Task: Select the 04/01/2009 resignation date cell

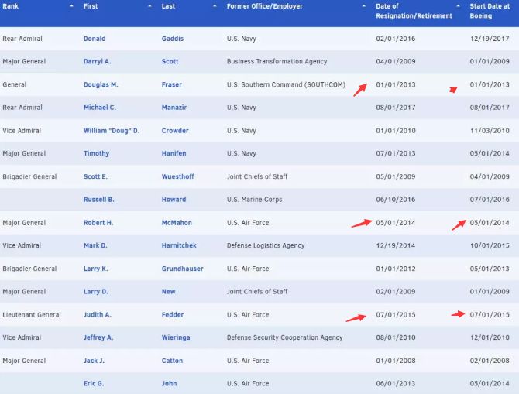Action: tap(396, 61)
